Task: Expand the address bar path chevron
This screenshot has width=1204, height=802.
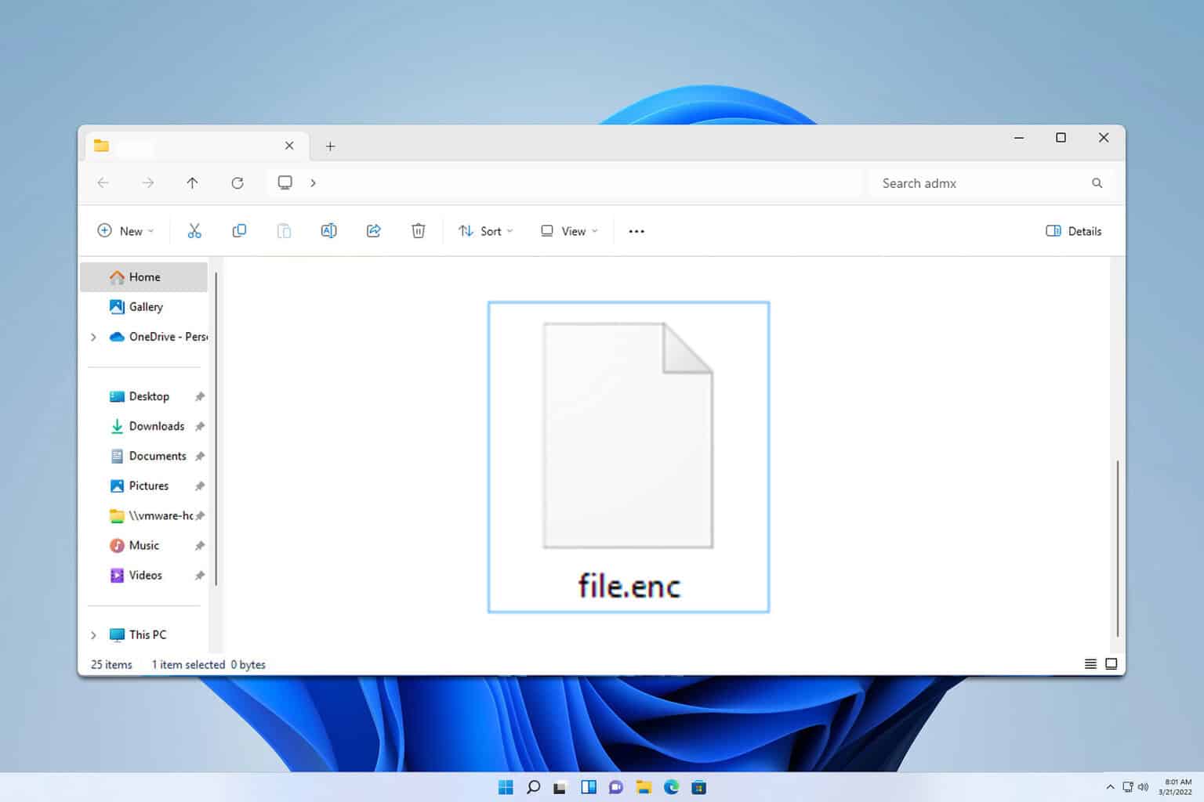Action: tap(313, 182)
